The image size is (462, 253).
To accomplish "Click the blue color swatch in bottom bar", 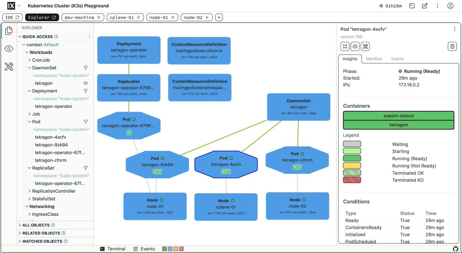I will pyautogui.click(x=170, y=249).
